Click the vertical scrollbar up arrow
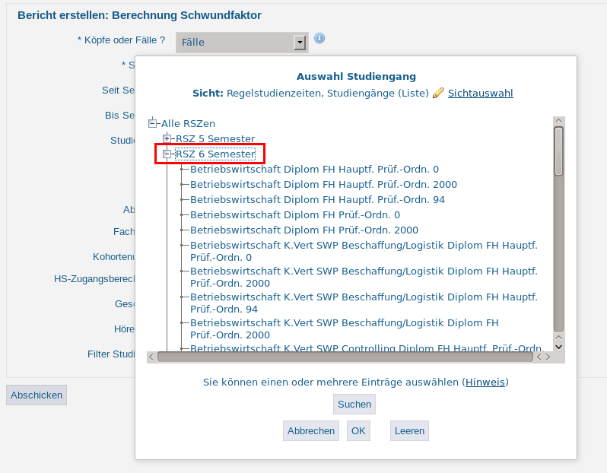The height and width of the screenshot is (473, 607). pos(559,120)
